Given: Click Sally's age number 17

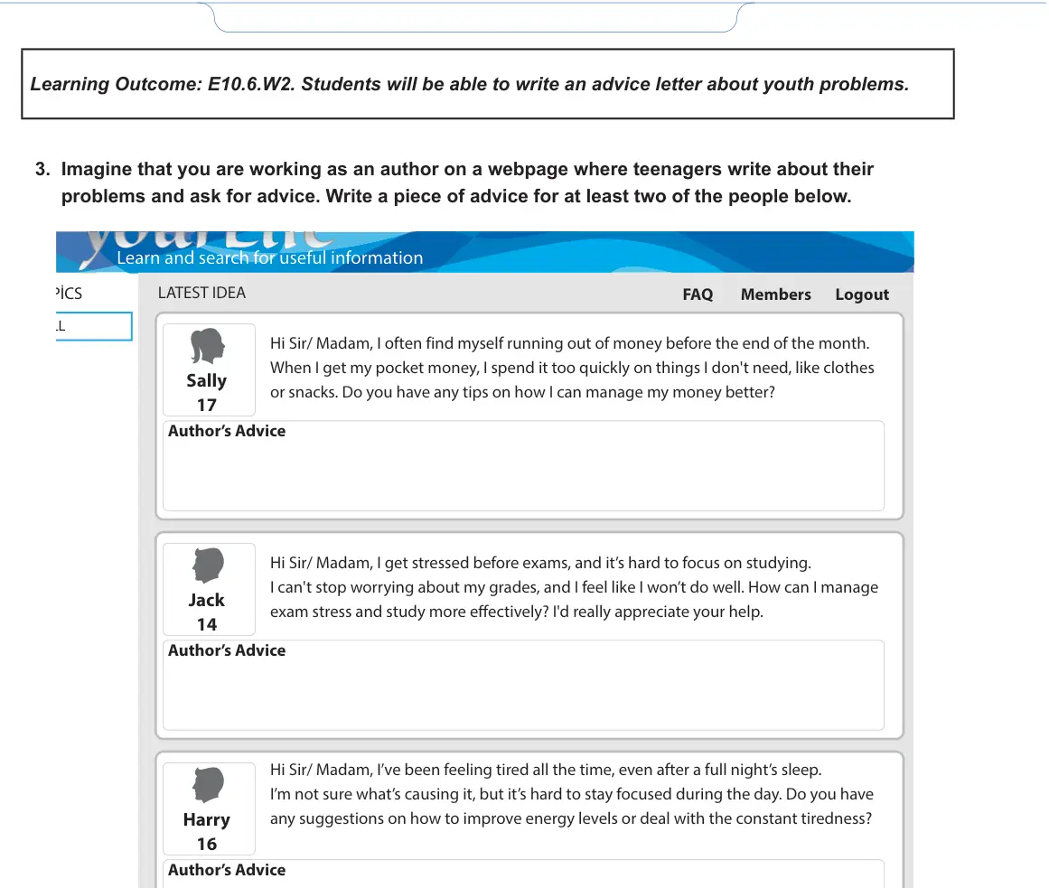Looking at the screenshot, I should click(207, 406).
